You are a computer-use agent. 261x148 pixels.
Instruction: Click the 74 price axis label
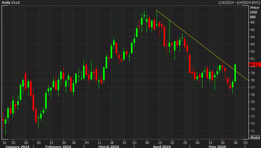(253, 109)
